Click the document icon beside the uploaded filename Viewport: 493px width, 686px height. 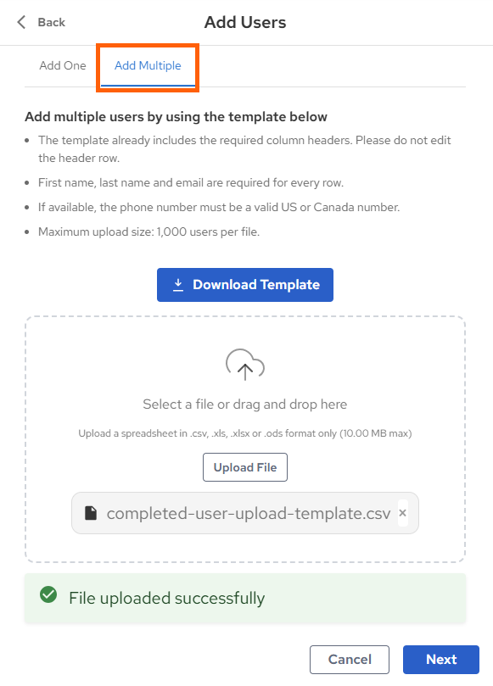click(91, 512)
